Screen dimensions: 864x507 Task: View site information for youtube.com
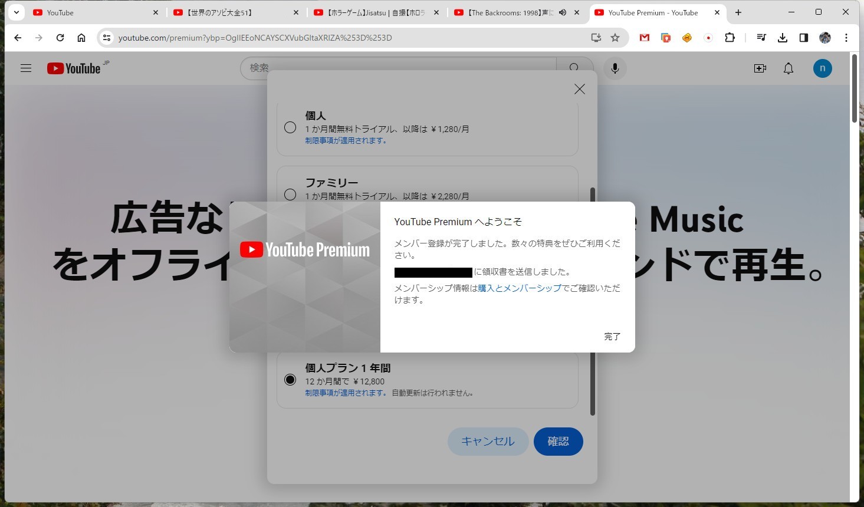coord(107,38)
